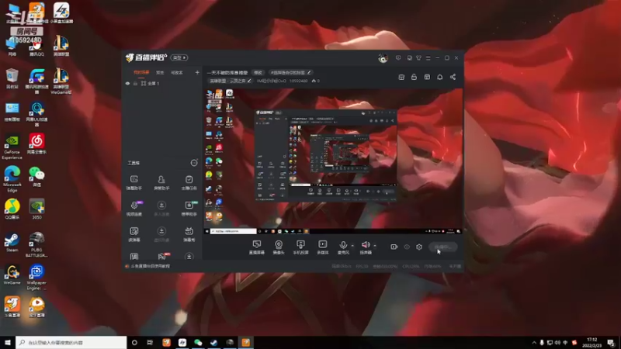Open streamer tasks tool
Viewport: 621px width, 349px height.
click(x=189, y=183)
